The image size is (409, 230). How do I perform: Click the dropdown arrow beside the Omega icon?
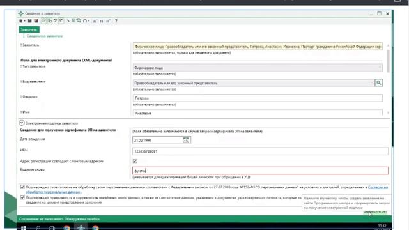point(89,21)
